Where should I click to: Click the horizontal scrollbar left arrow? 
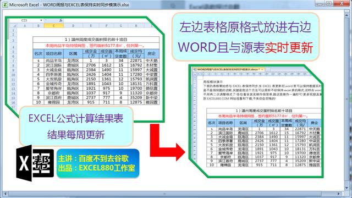click(x=5, y=194)
